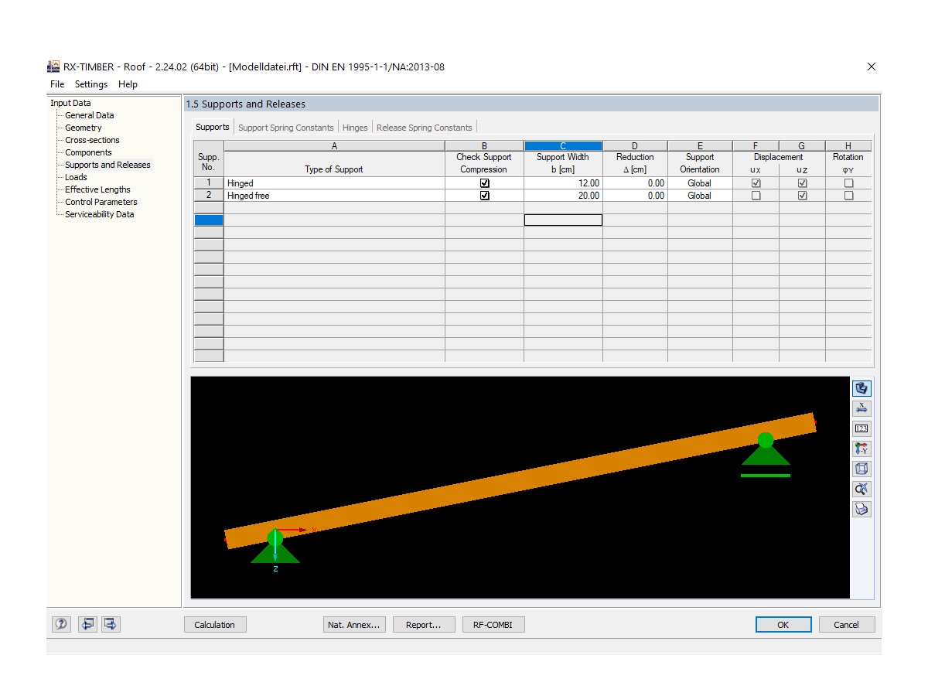Click the Hinged free support type cell
This screenshot has height=696, width=928.
[x=334, y=196]
